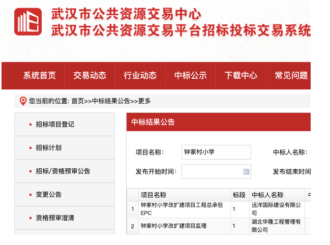Open the calendar date picker icon
Screen dimensions: 330x245
tap(246, 172)
